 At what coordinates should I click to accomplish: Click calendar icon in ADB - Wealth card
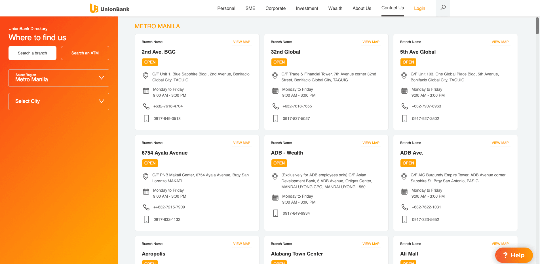point(275,198)
